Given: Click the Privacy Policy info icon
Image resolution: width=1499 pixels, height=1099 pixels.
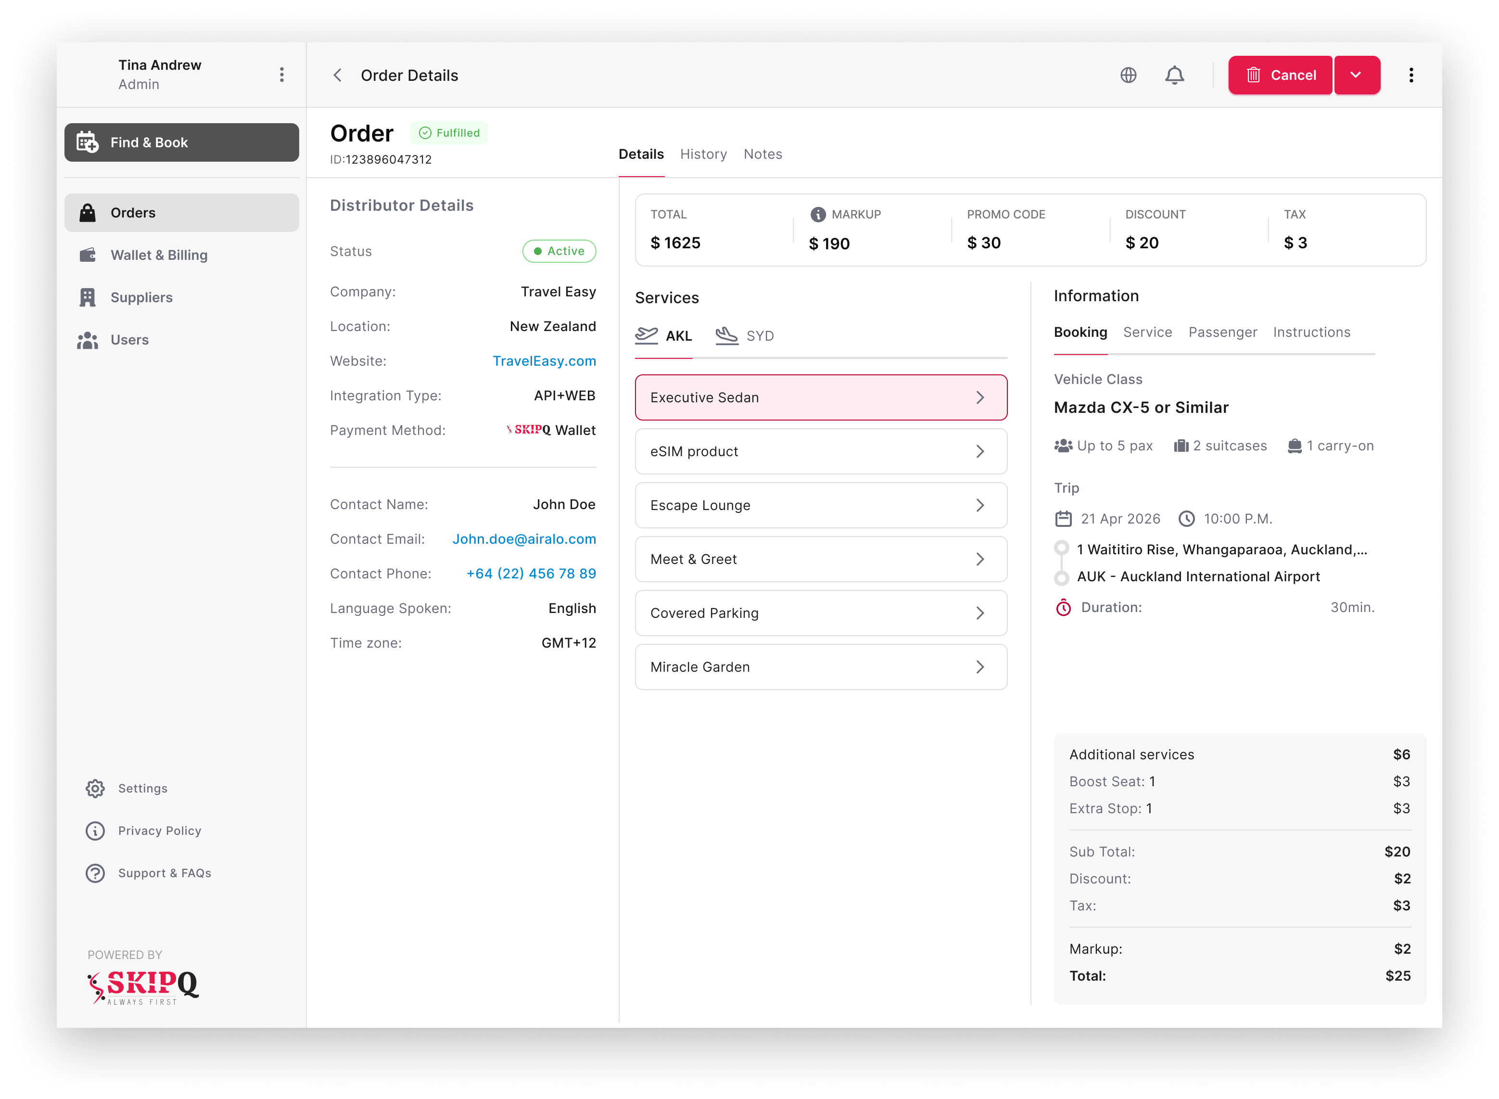Looking at the screenshot, I should tap(95, 831).
